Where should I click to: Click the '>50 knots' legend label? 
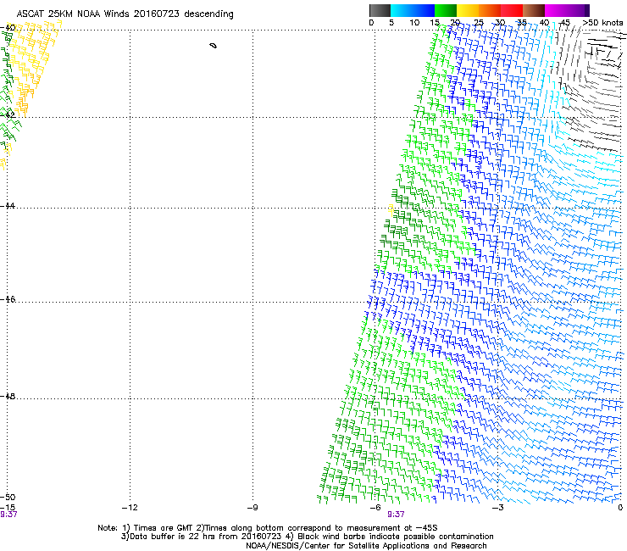[602, 23]
